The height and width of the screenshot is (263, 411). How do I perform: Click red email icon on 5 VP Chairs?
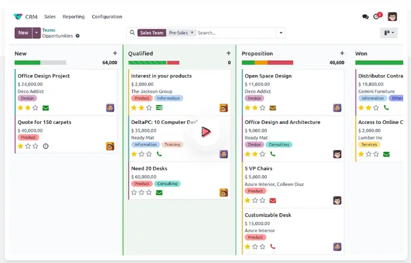(x=273, y=200)
